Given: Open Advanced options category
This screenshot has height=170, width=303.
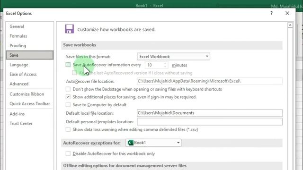Looking at the screenshot, I should click(29, 84).
